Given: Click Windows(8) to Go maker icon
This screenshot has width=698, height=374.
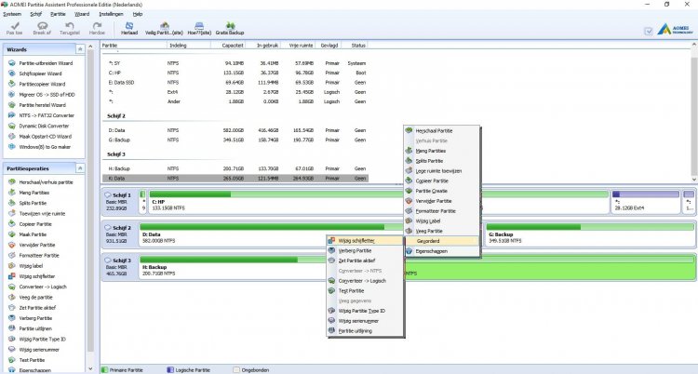Looking at the screenshot, I should coord(12,147).
